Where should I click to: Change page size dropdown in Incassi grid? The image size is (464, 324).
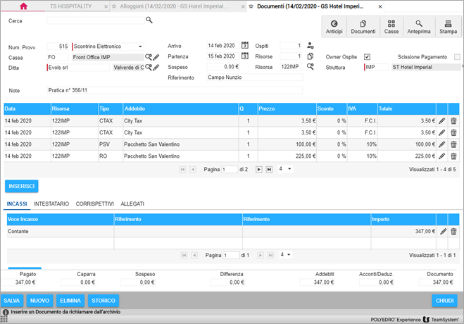coord(285,254)
